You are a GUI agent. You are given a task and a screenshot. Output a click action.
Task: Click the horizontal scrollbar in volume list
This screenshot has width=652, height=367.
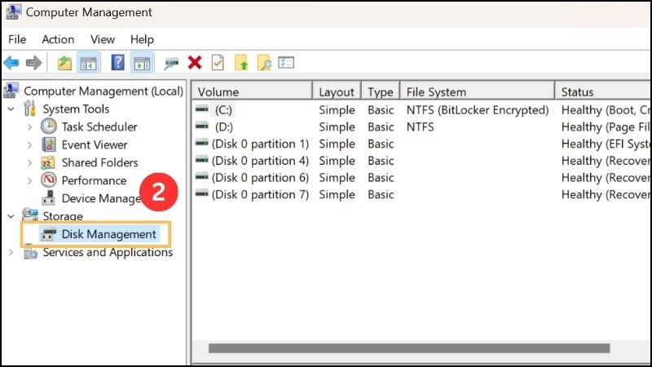(407, 348)
